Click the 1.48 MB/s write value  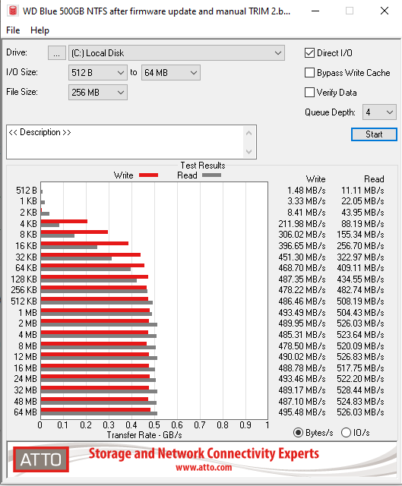coord(306,191)
